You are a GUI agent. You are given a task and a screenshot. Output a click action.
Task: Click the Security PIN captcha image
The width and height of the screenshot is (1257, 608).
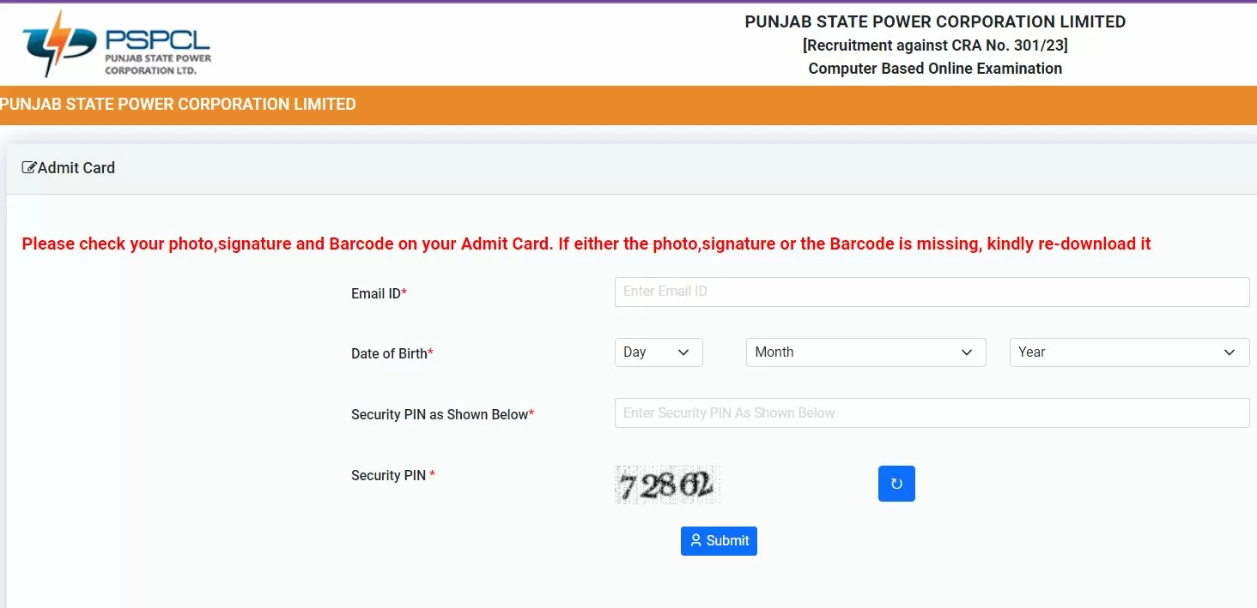point(668,485)
